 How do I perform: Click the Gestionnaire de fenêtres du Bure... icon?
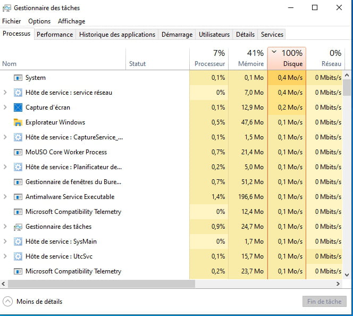18,182
